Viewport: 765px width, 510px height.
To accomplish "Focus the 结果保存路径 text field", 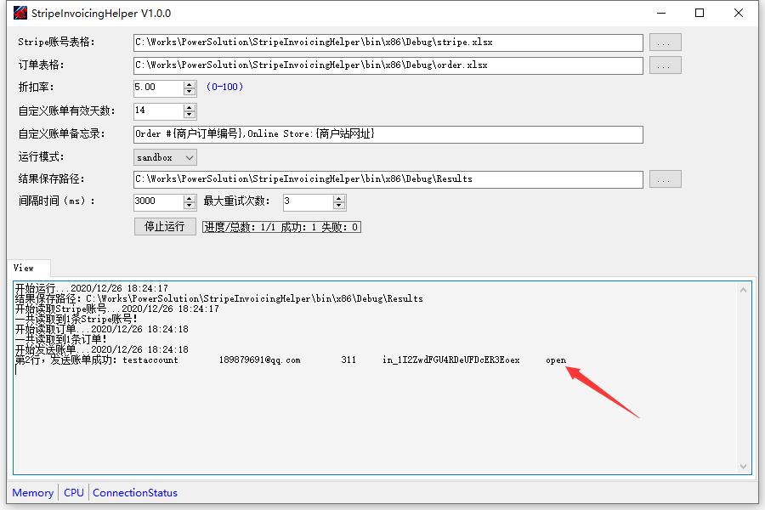I will 388,179.
